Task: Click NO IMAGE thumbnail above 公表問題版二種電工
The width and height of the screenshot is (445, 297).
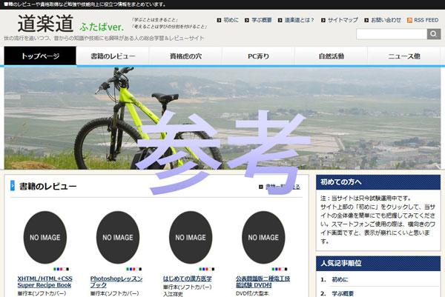Action: click(x=263, y=238)
